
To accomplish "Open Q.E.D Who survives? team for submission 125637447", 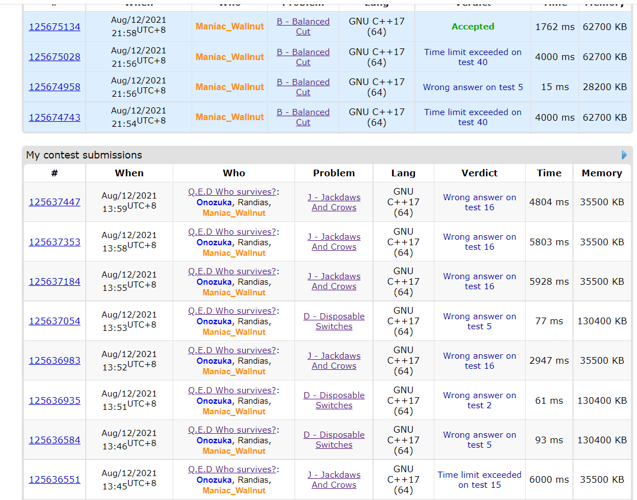I will pyautogui.click(x=232, y=192).
